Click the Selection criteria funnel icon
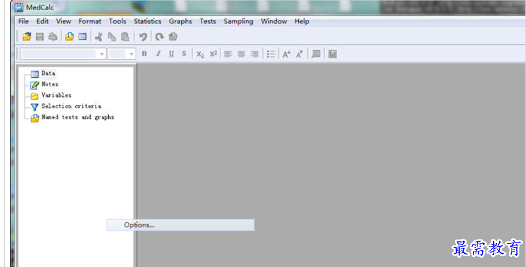 click(x=35, y=107)
